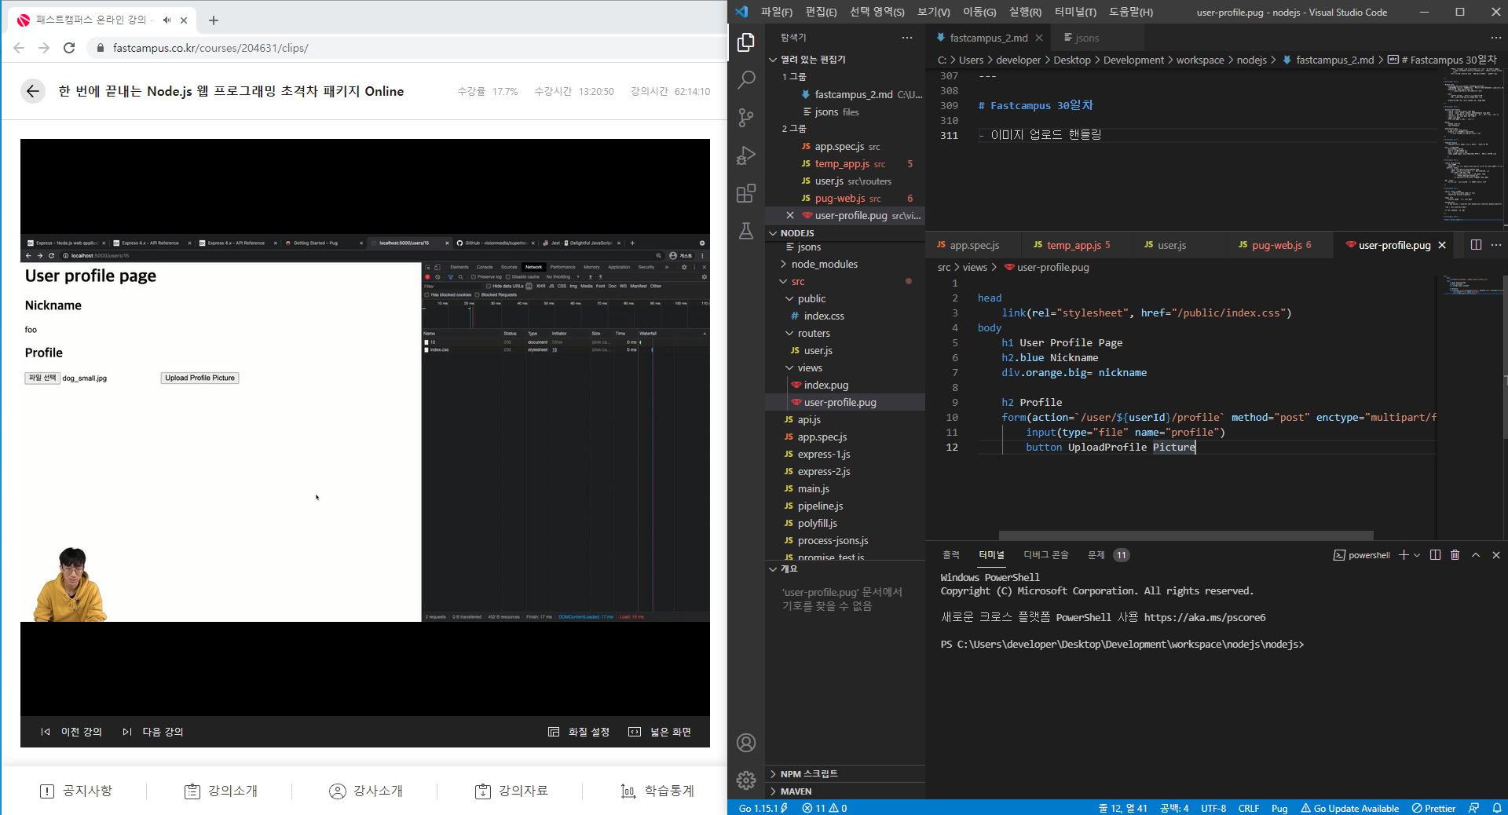Open the Manage gear icon in VS Code

pyautogui.click(x=746, y=780)
